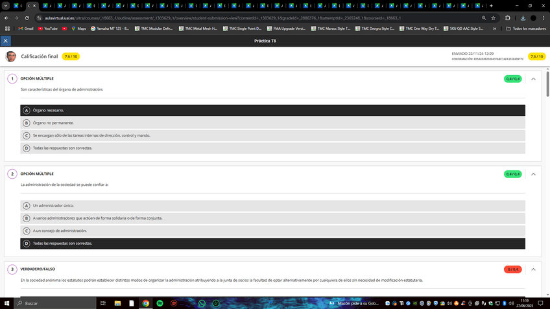Image resolution: width=550 pixels, height=309 pixels.
Task: Open the Chrome profile avatar
Action: [533, 18]
